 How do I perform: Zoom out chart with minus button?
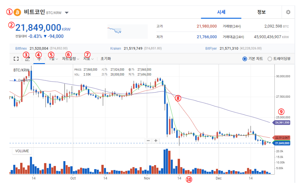[x=148, y=141]
